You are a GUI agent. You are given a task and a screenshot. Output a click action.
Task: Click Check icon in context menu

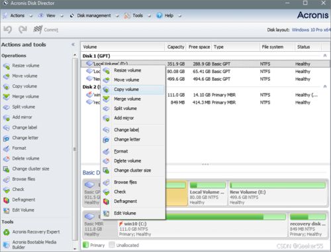pyautogui.click(x=106, y=192)
